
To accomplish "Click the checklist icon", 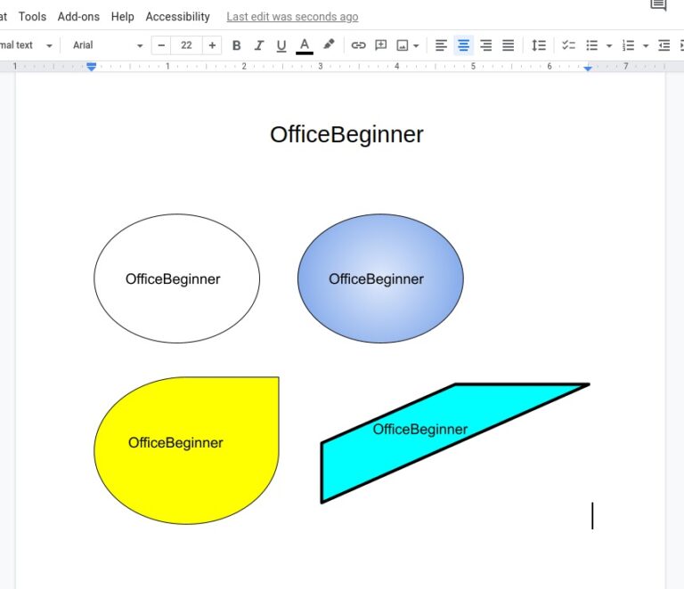I will pyautogui.click(x=568, y=45).
